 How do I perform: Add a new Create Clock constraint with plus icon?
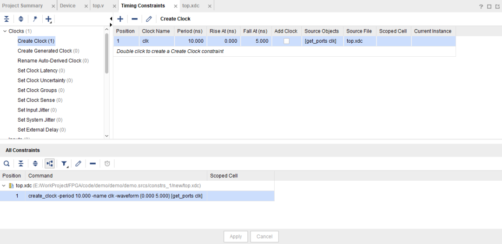[120, 19]
